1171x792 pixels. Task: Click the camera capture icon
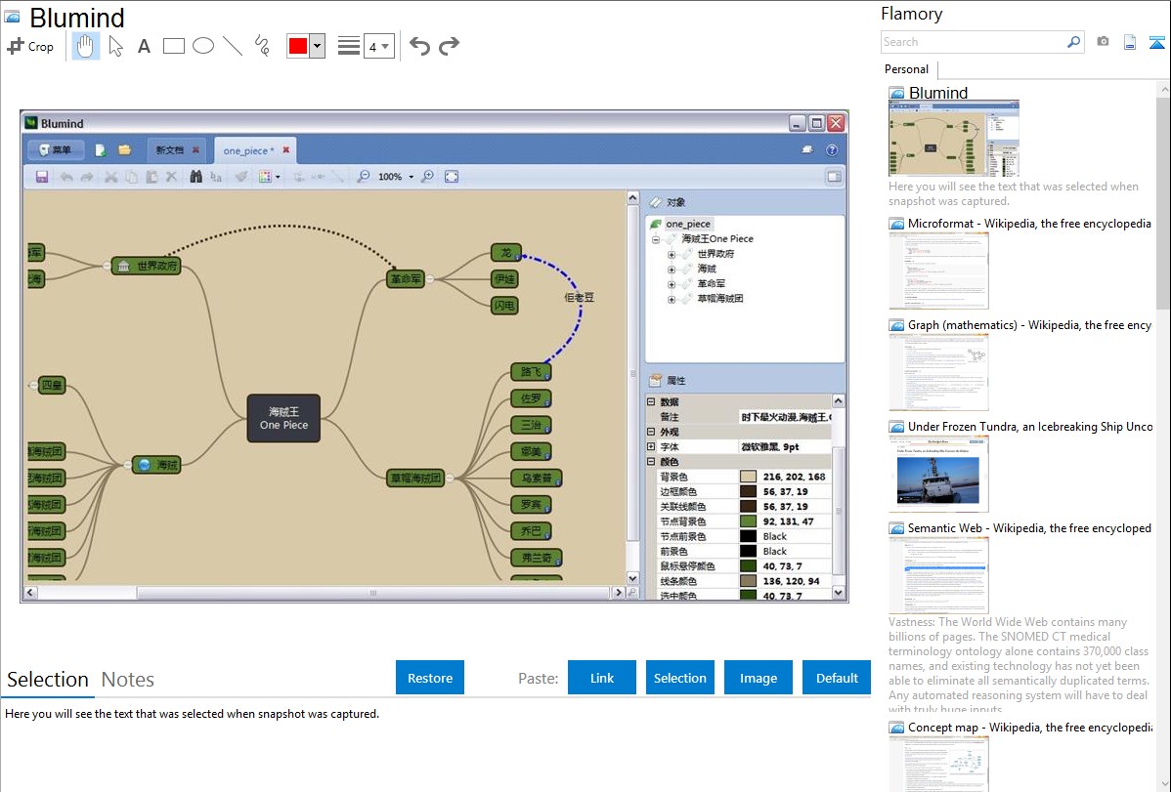pyautogui.click(x=1103, y=42)
